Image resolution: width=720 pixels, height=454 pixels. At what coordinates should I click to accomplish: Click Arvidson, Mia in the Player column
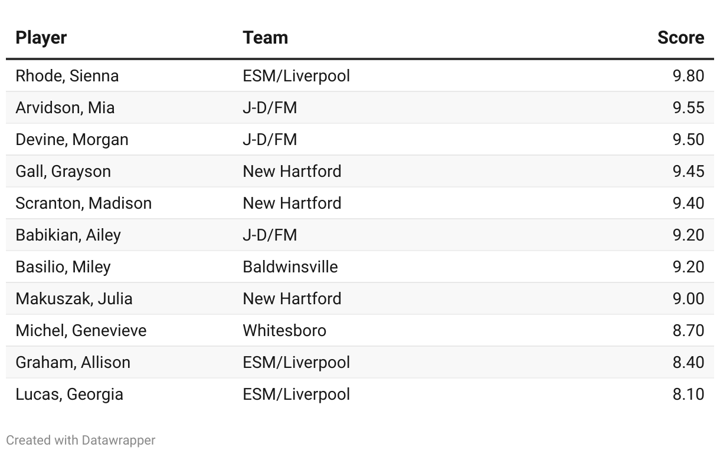[x=65, y=108]
